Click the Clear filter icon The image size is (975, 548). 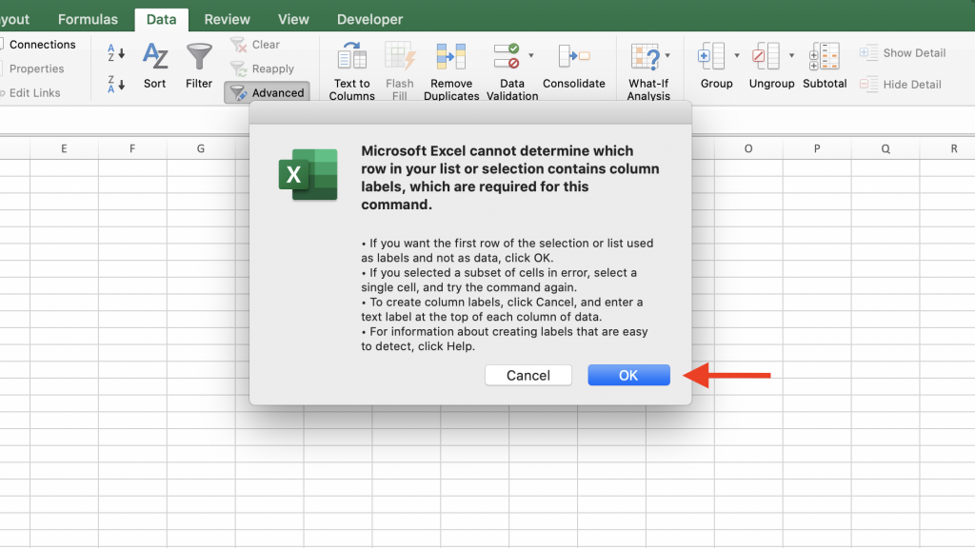click(x=238, y=45)
